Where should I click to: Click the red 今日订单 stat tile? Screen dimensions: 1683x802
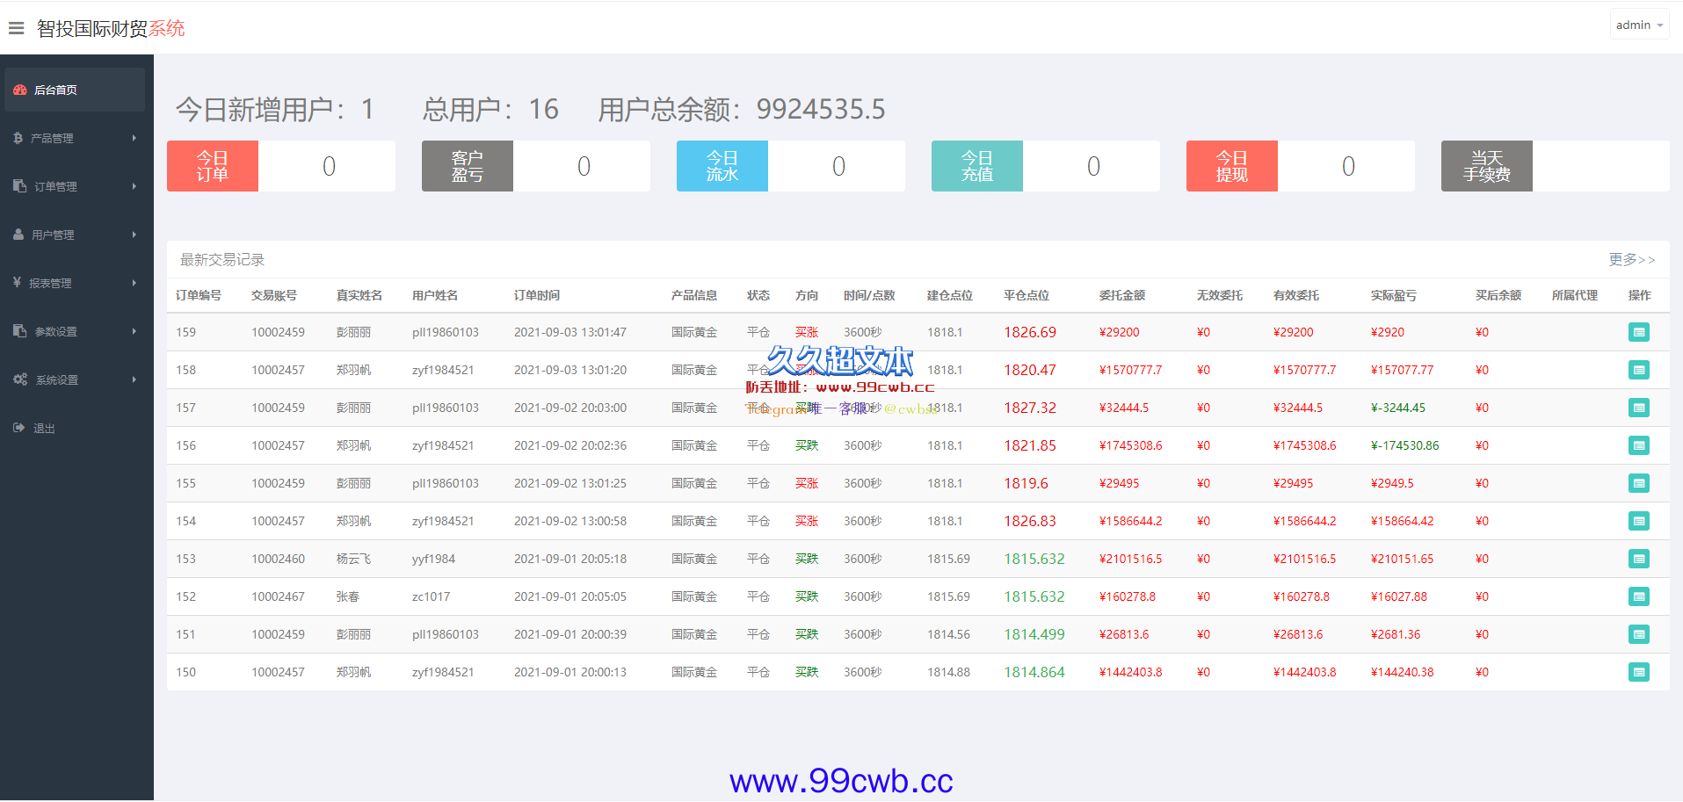click(x=213, y=166)
